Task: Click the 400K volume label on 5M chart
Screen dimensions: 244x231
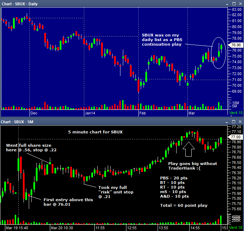Action: pos(236,217)
